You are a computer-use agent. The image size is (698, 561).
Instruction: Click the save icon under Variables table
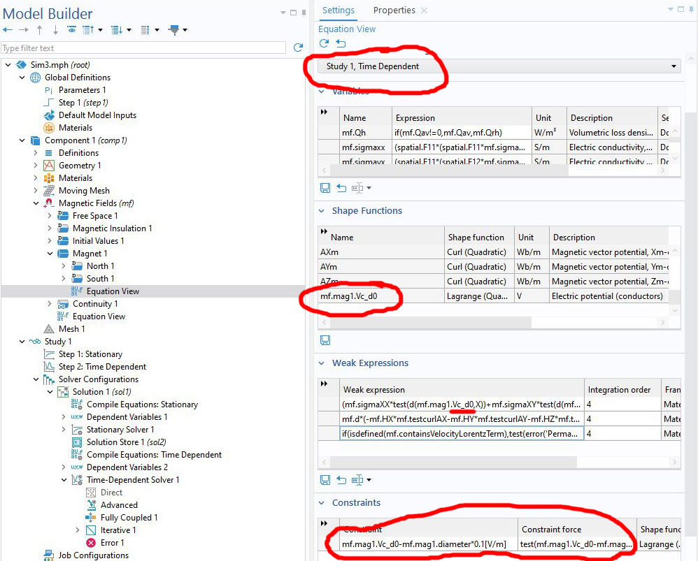point(325,188)
